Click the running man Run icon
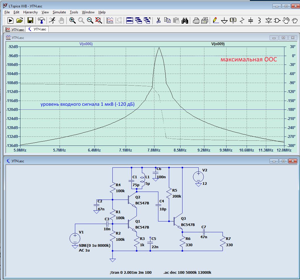 click(x=52, y=20)
